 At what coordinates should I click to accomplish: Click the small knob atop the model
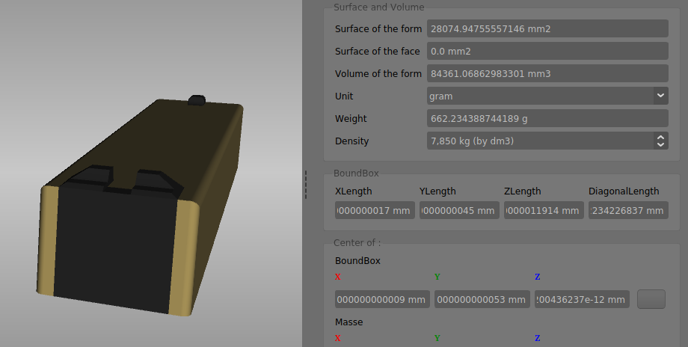point(197,100)
